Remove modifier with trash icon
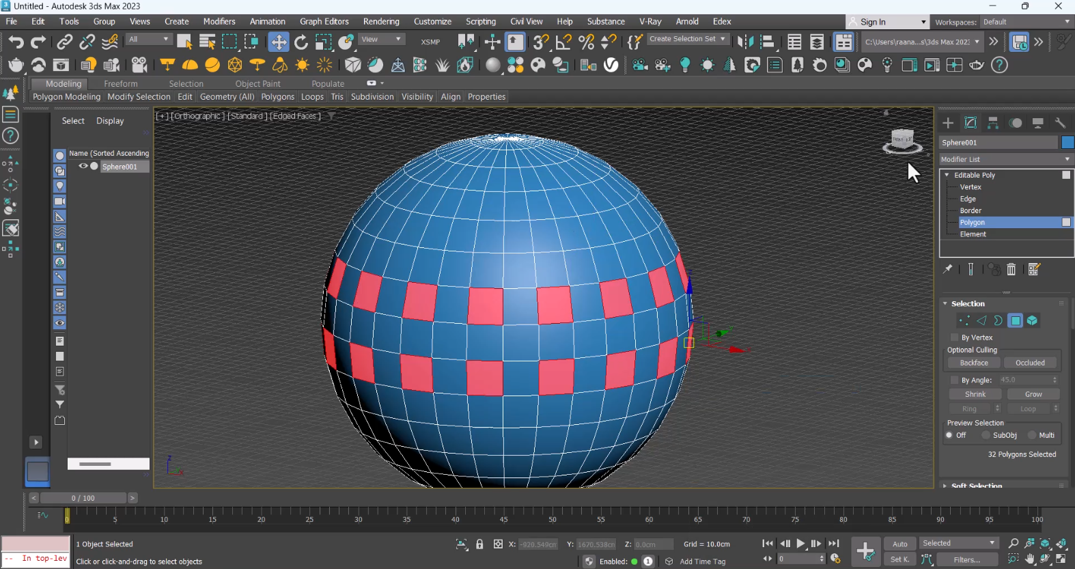The width and height of the screenshot is (1075, 569). (x=1011, y=270)
